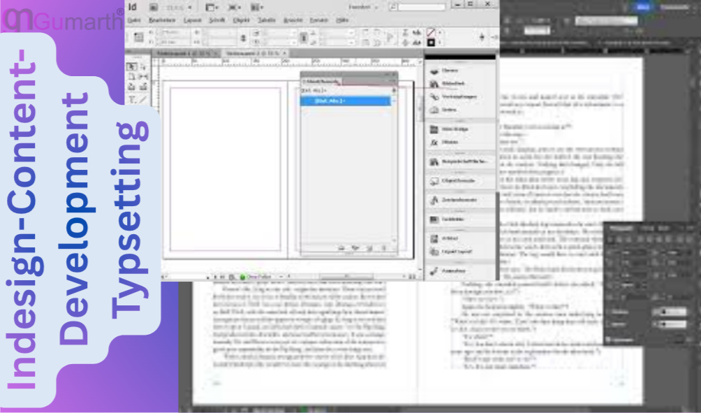The width and height of the screenshot is (701, 413).
Task: Select the black-arrow Selection tool
Action: point(131,66)
